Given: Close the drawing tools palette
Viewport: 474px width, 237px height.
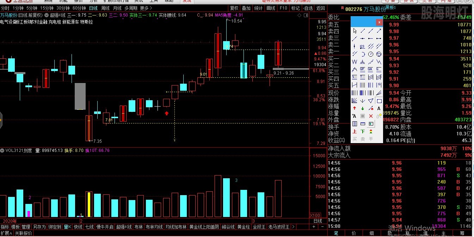Looking at the screenshot, I should pyautogui.click(x=379, y=22).
